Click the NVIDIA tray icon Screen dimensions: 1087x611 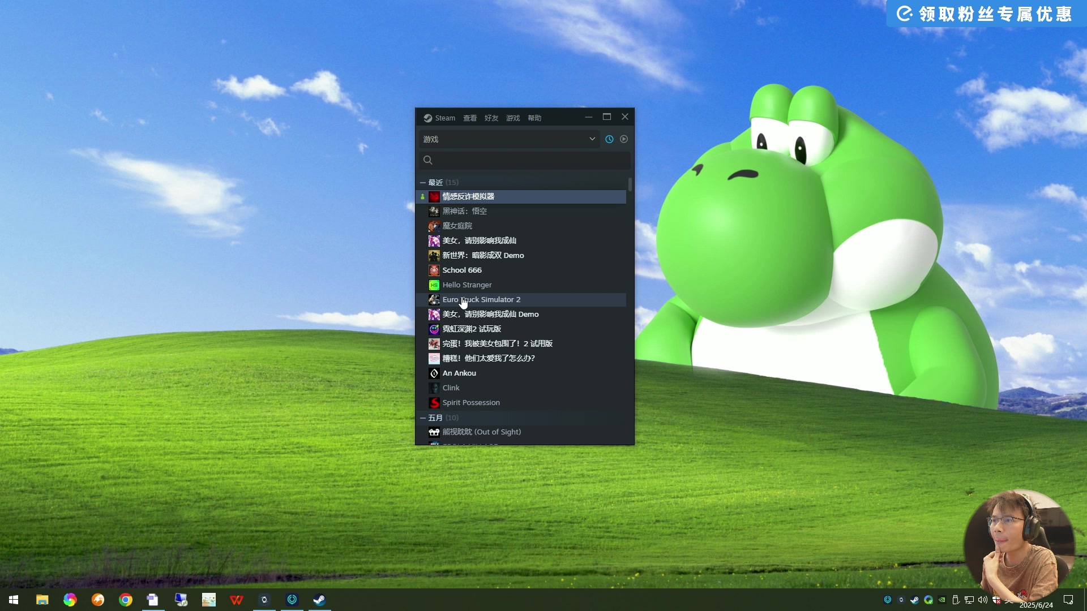pyautogui.click(x=942, y=600)
